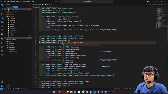Open the Python extension view

[2, 39]
